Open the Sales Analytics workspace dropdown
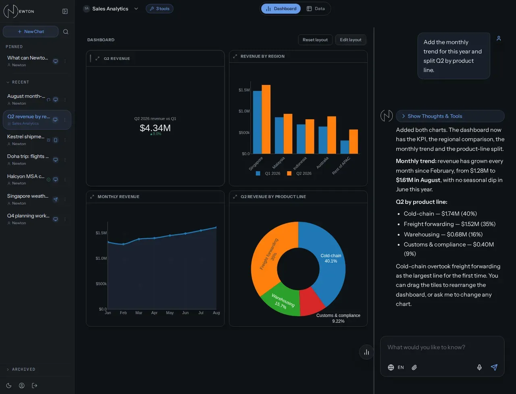Image resolution: width=516 pixels, height=394 pixels. pos(110,8)
